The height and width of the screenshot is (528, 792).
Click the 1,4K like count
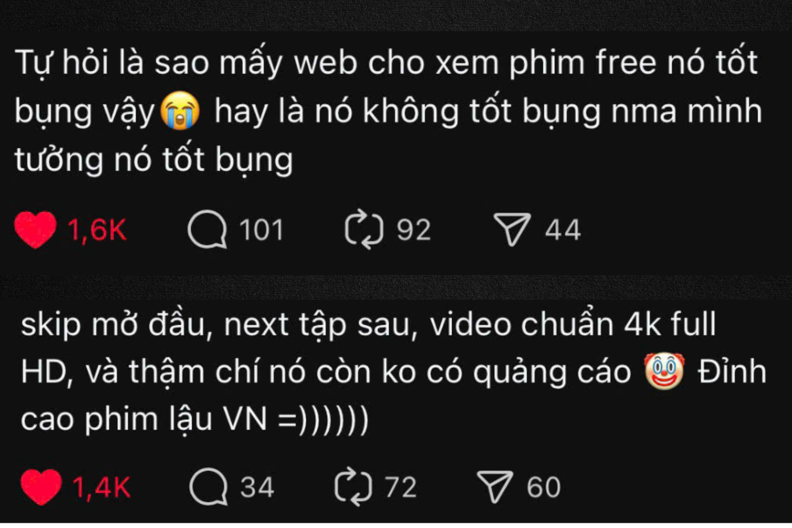(x=101, y=488)
